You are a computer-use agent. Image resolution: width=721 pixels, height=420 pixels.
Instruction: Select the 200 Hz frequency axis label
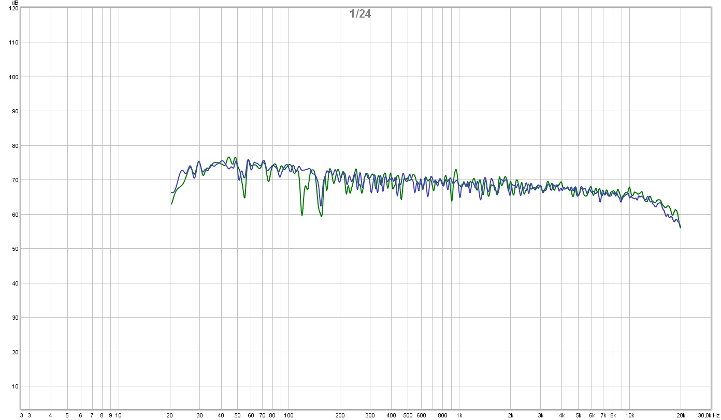(340, 415)
